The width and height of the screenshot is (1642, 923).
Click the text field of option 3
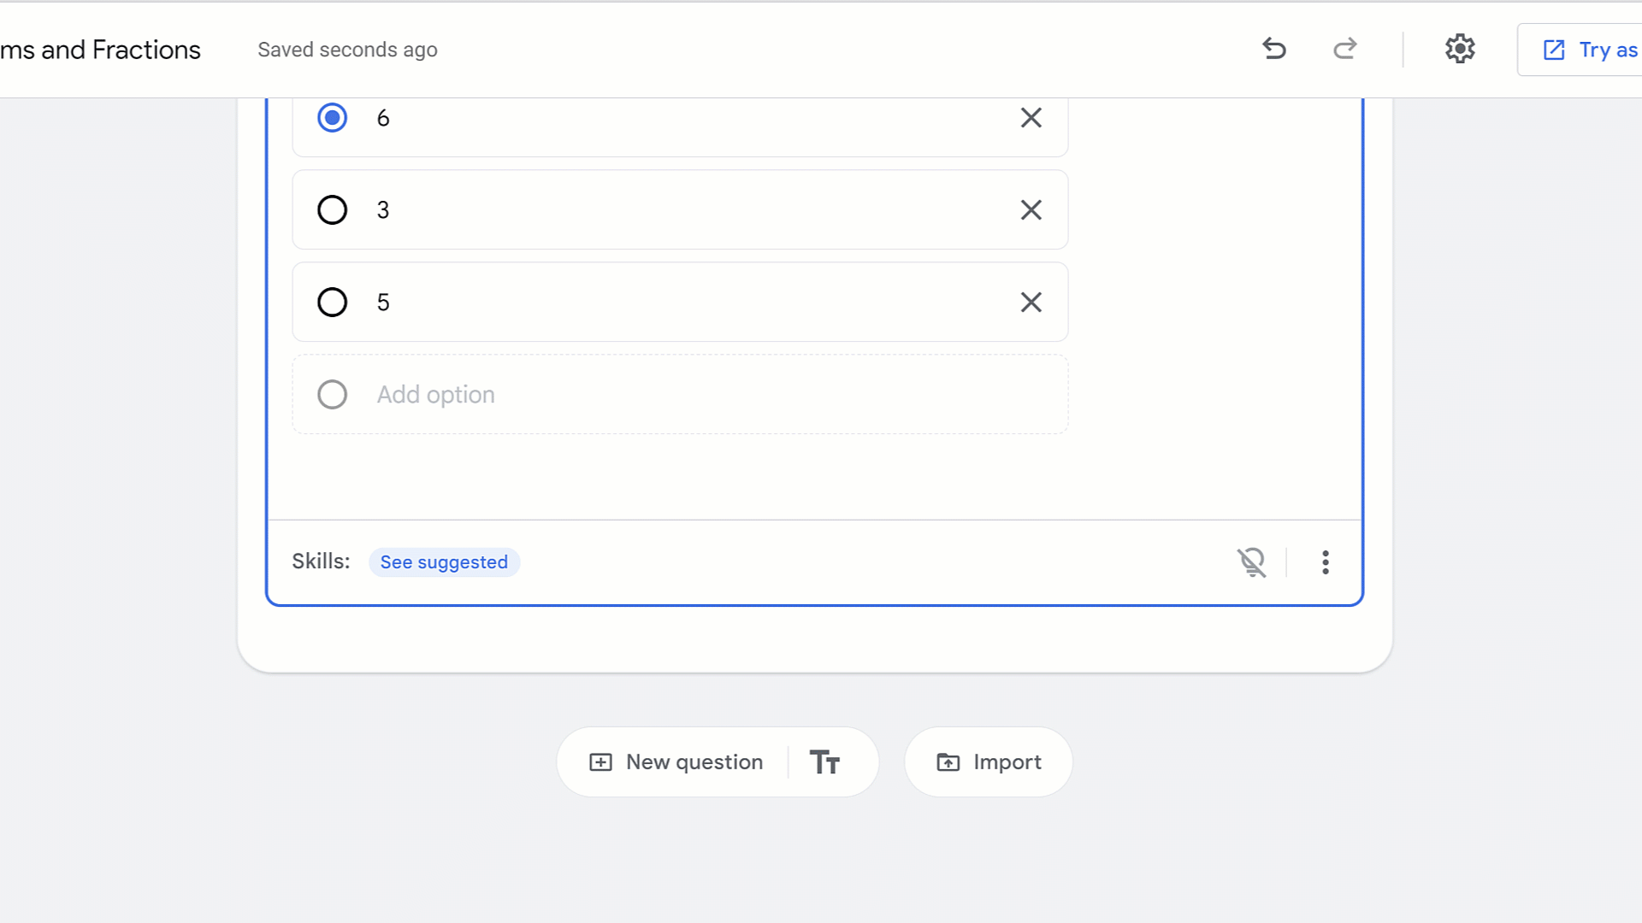point(684,210)
